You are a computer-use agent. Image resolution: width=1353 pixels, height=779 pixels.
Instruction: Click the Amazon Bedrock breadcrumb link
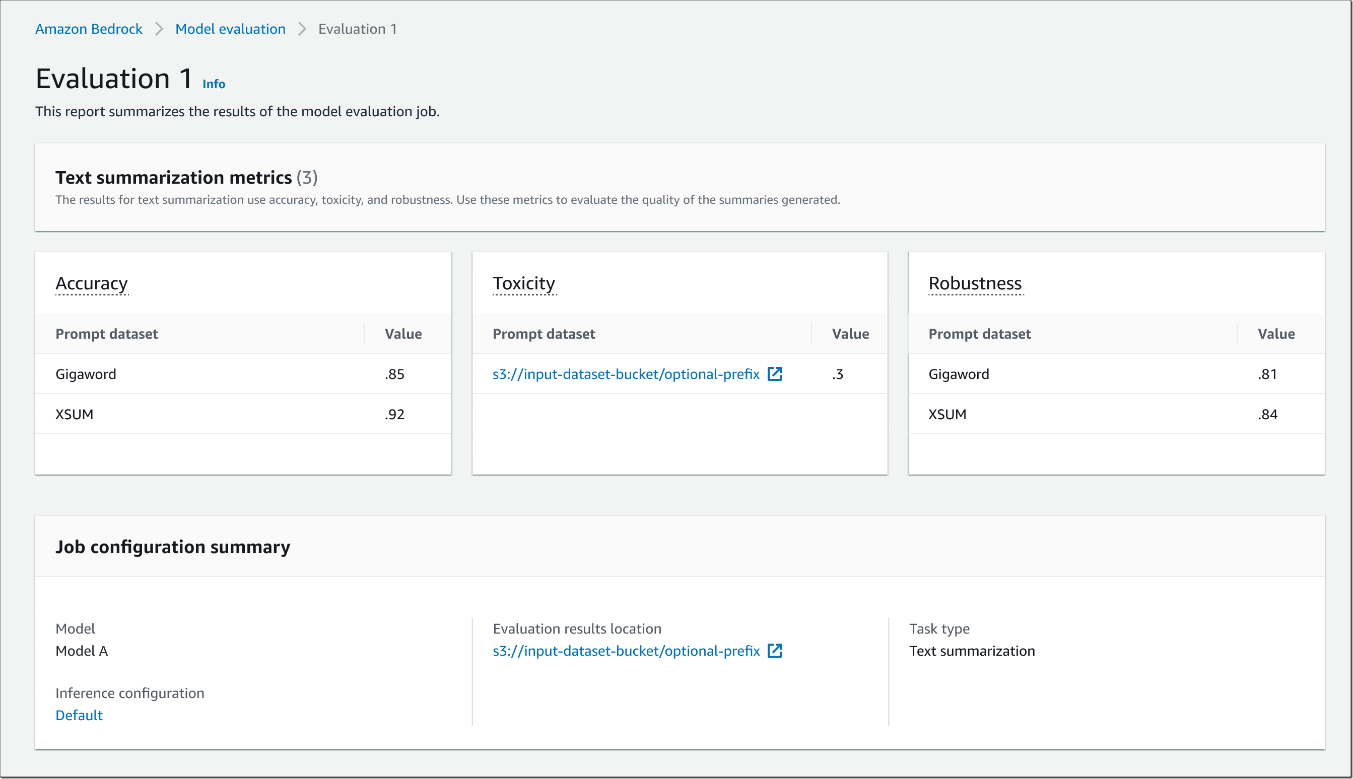89,29
